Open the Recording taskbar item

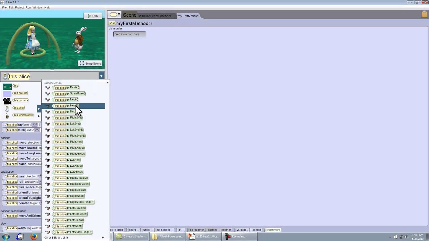coord(240,237)
